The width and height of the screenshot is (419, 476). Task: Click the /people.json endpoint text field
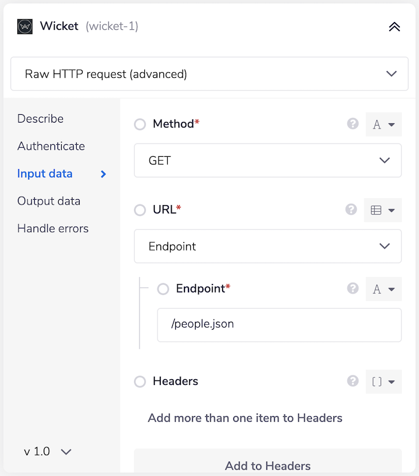click(279, 325)
